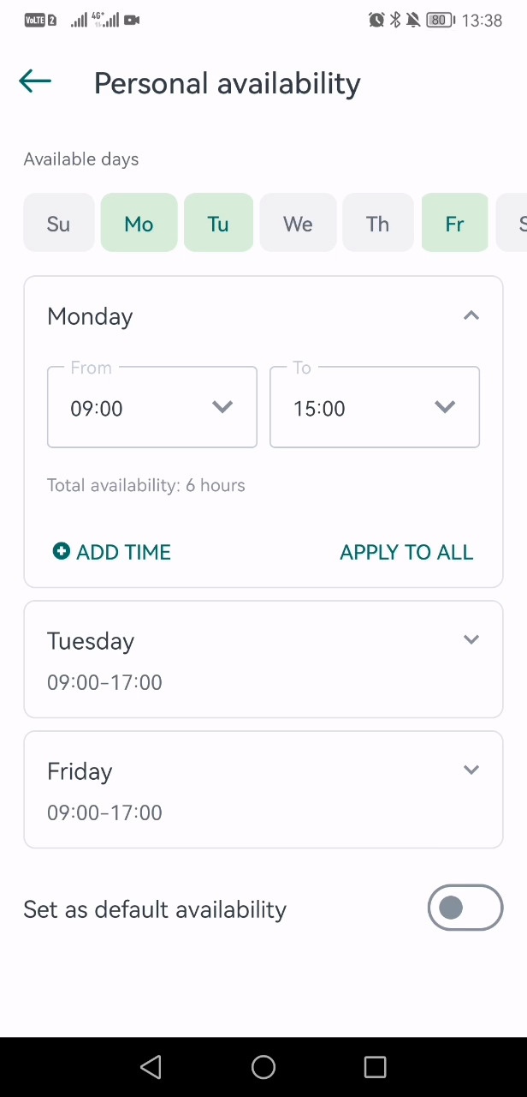Deselect Tuesday day chip
This screenshot has width=527, height=1097.
pos(218,224)
